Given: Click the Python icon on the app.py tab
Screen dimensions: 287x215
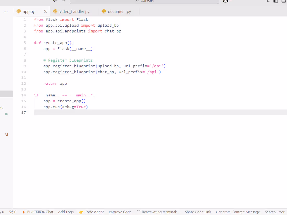Looking at the screenshot, I should [19, 11].
